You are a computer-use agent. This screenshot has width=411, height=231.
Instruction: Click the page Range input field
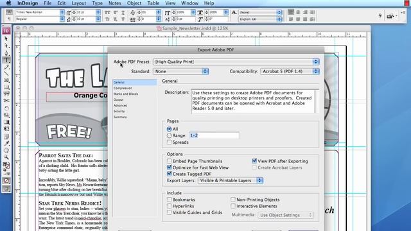pyautogui.click(x=214, y=135)
